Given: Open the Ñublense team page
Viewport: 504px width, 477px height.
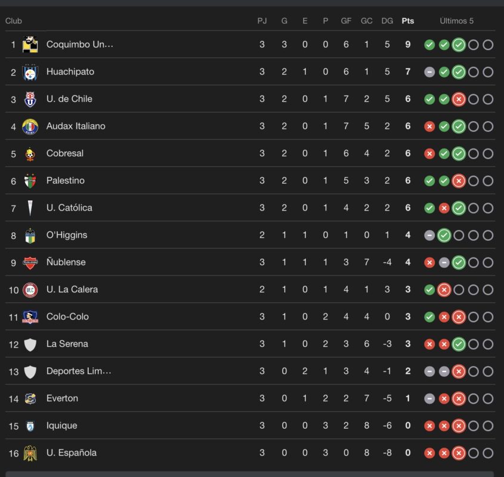Looking at the screenshot, I should point(66,262).
